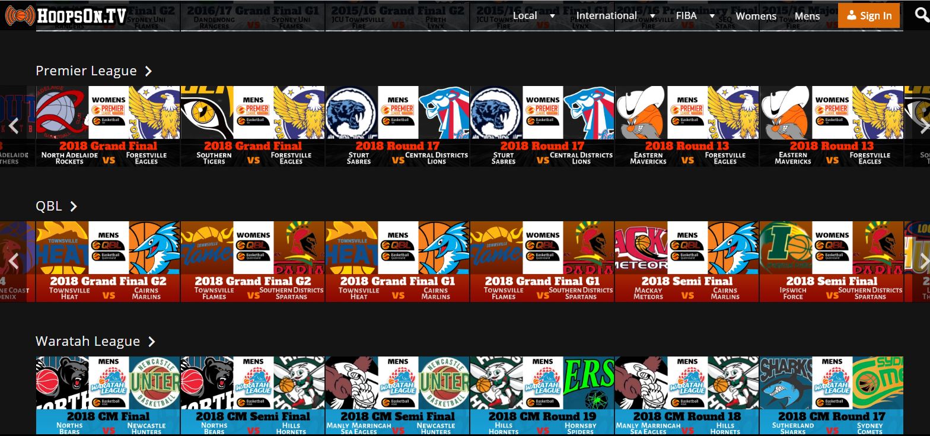Click the search magnifier icon
The image size is (930, 436).
922,16
